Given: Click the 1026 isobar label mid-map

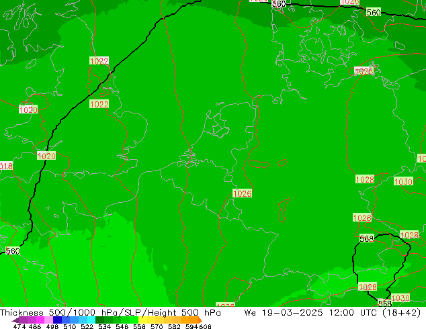Looking at the screenshot, I should [x=243, y=193].
